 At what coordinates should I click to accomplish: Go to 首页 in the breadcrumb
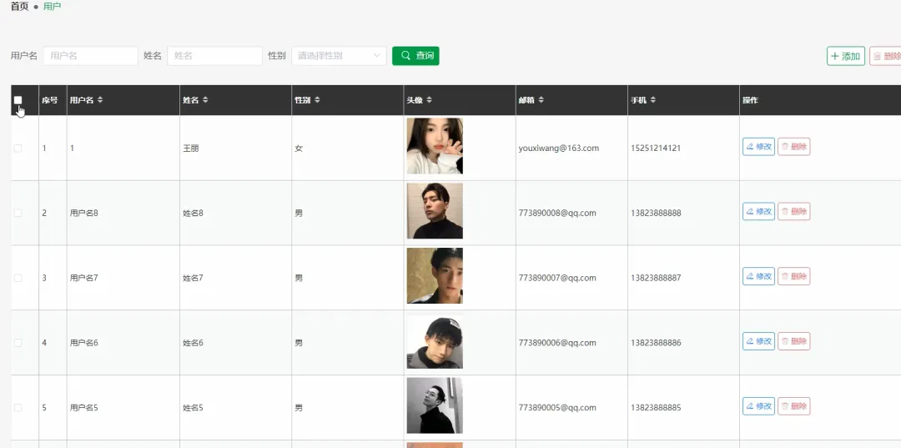[19, 7]
